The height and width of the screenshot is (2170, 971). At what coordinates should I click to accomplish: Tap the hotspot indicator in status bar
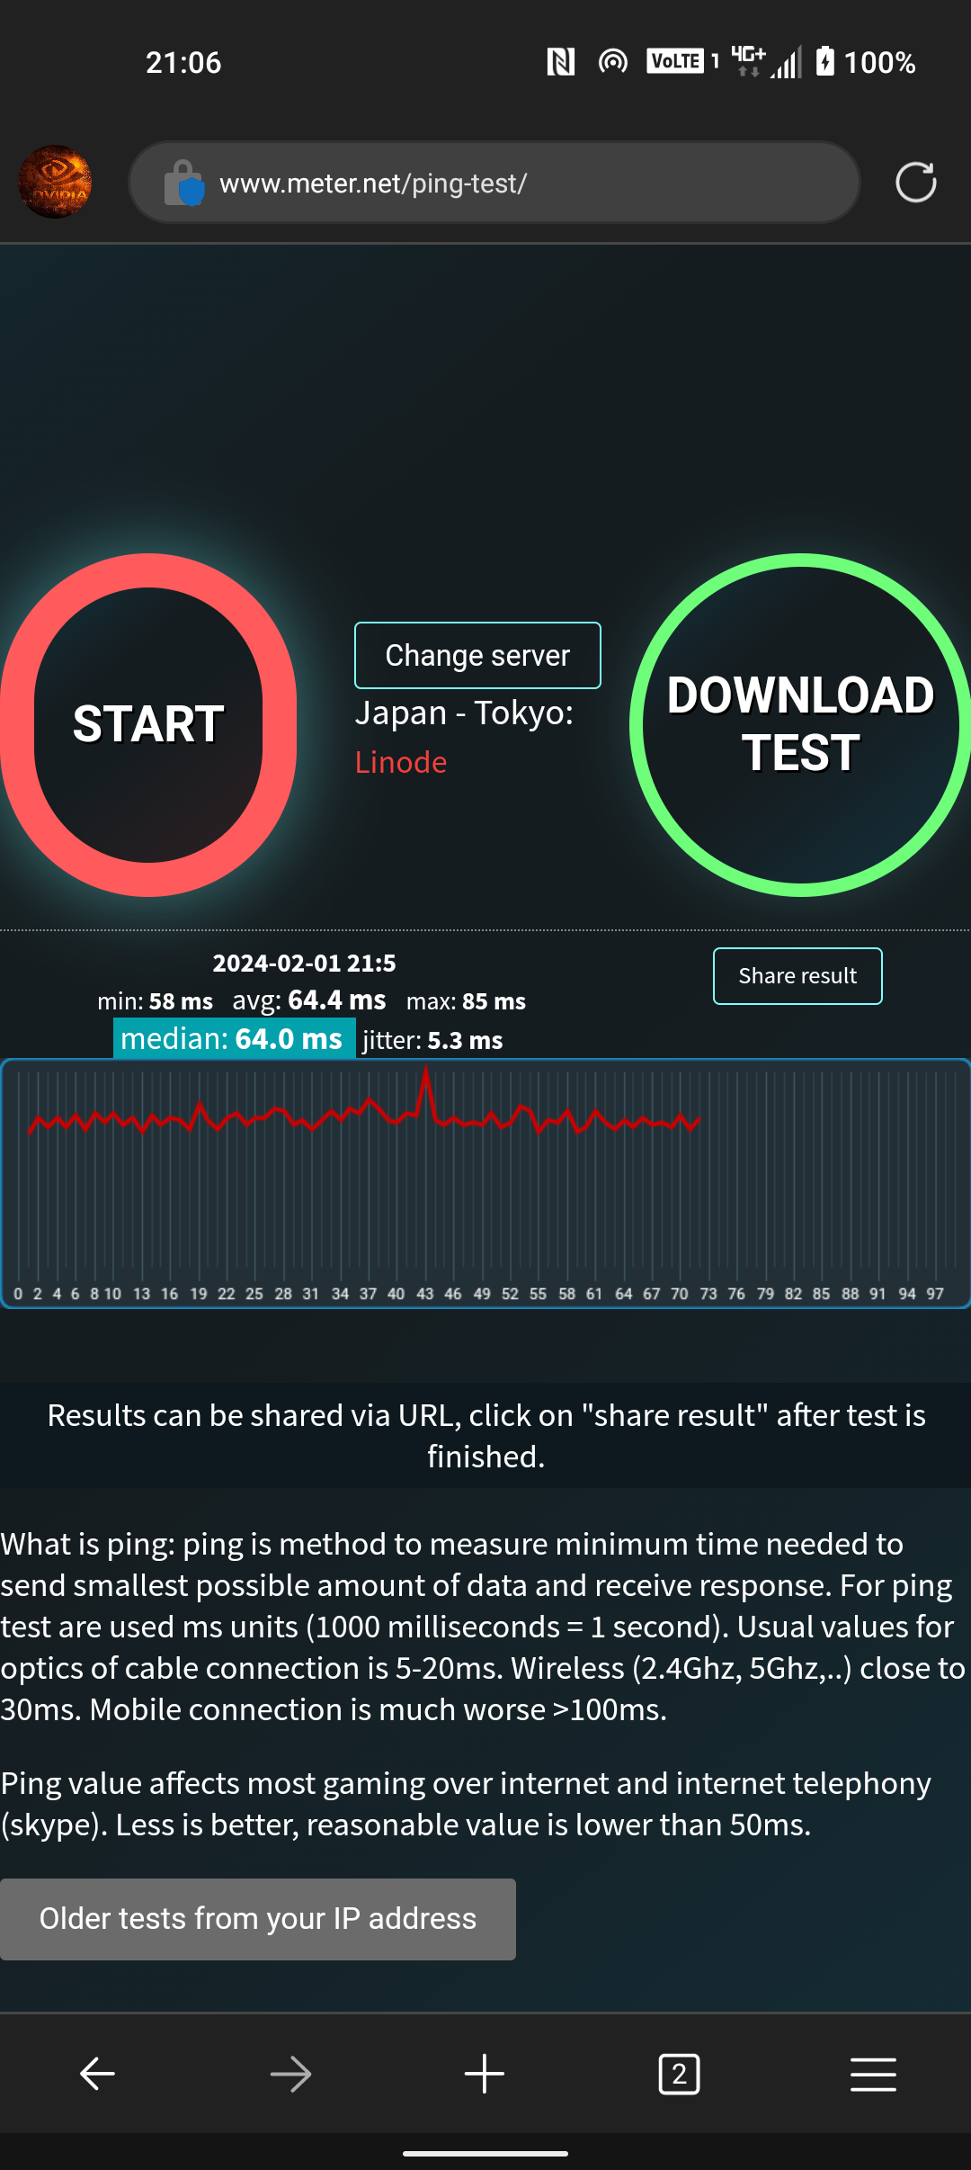[x=613, y=62]
